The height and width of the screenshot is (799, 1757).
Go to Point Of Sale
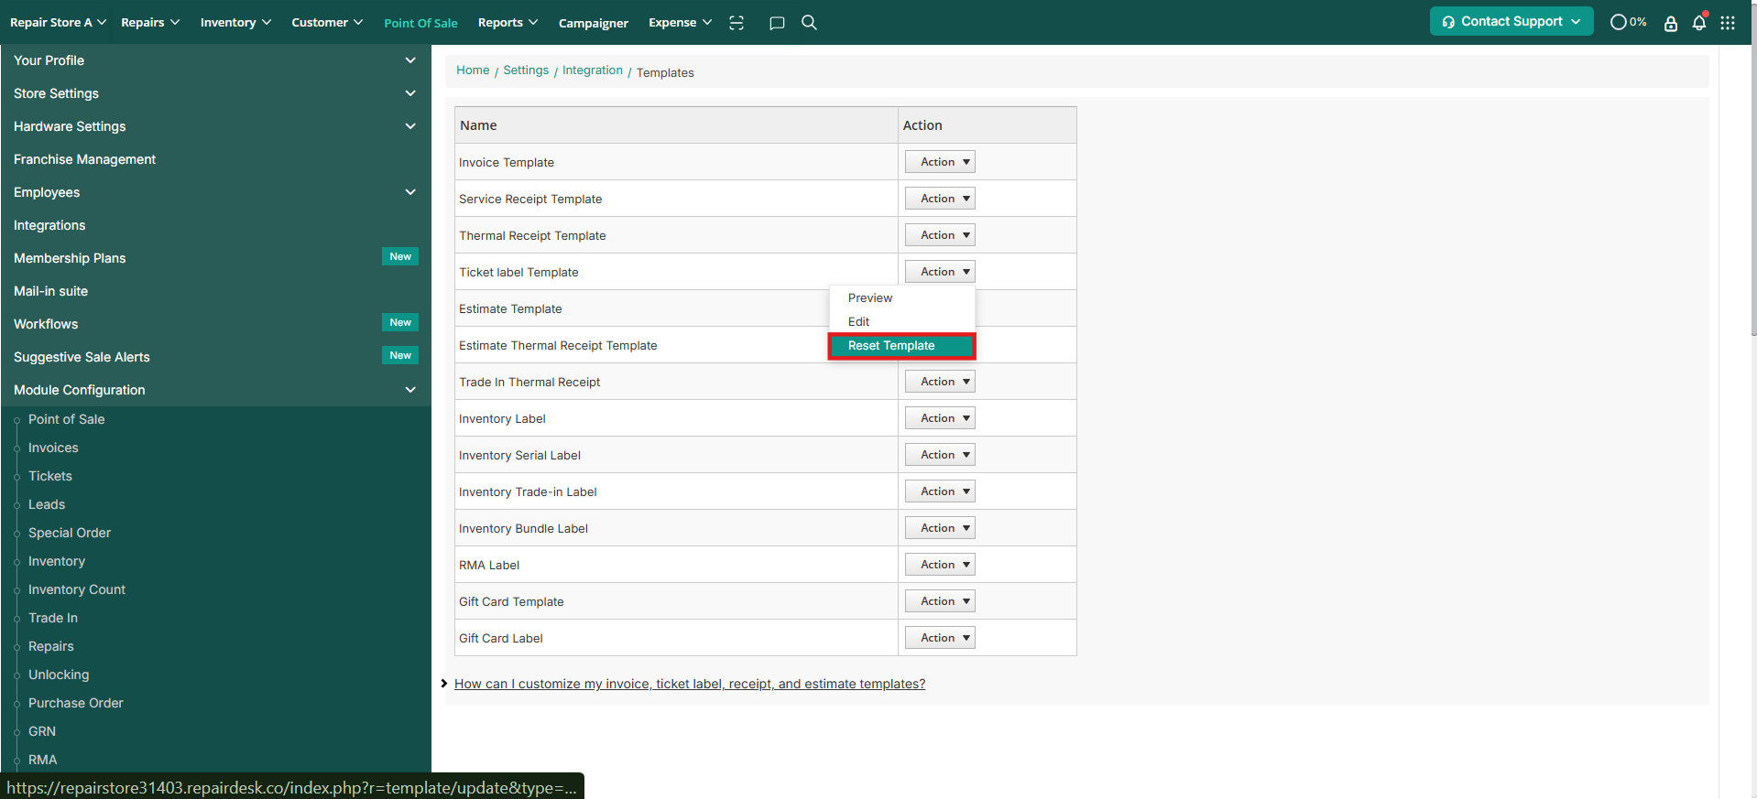420,23
